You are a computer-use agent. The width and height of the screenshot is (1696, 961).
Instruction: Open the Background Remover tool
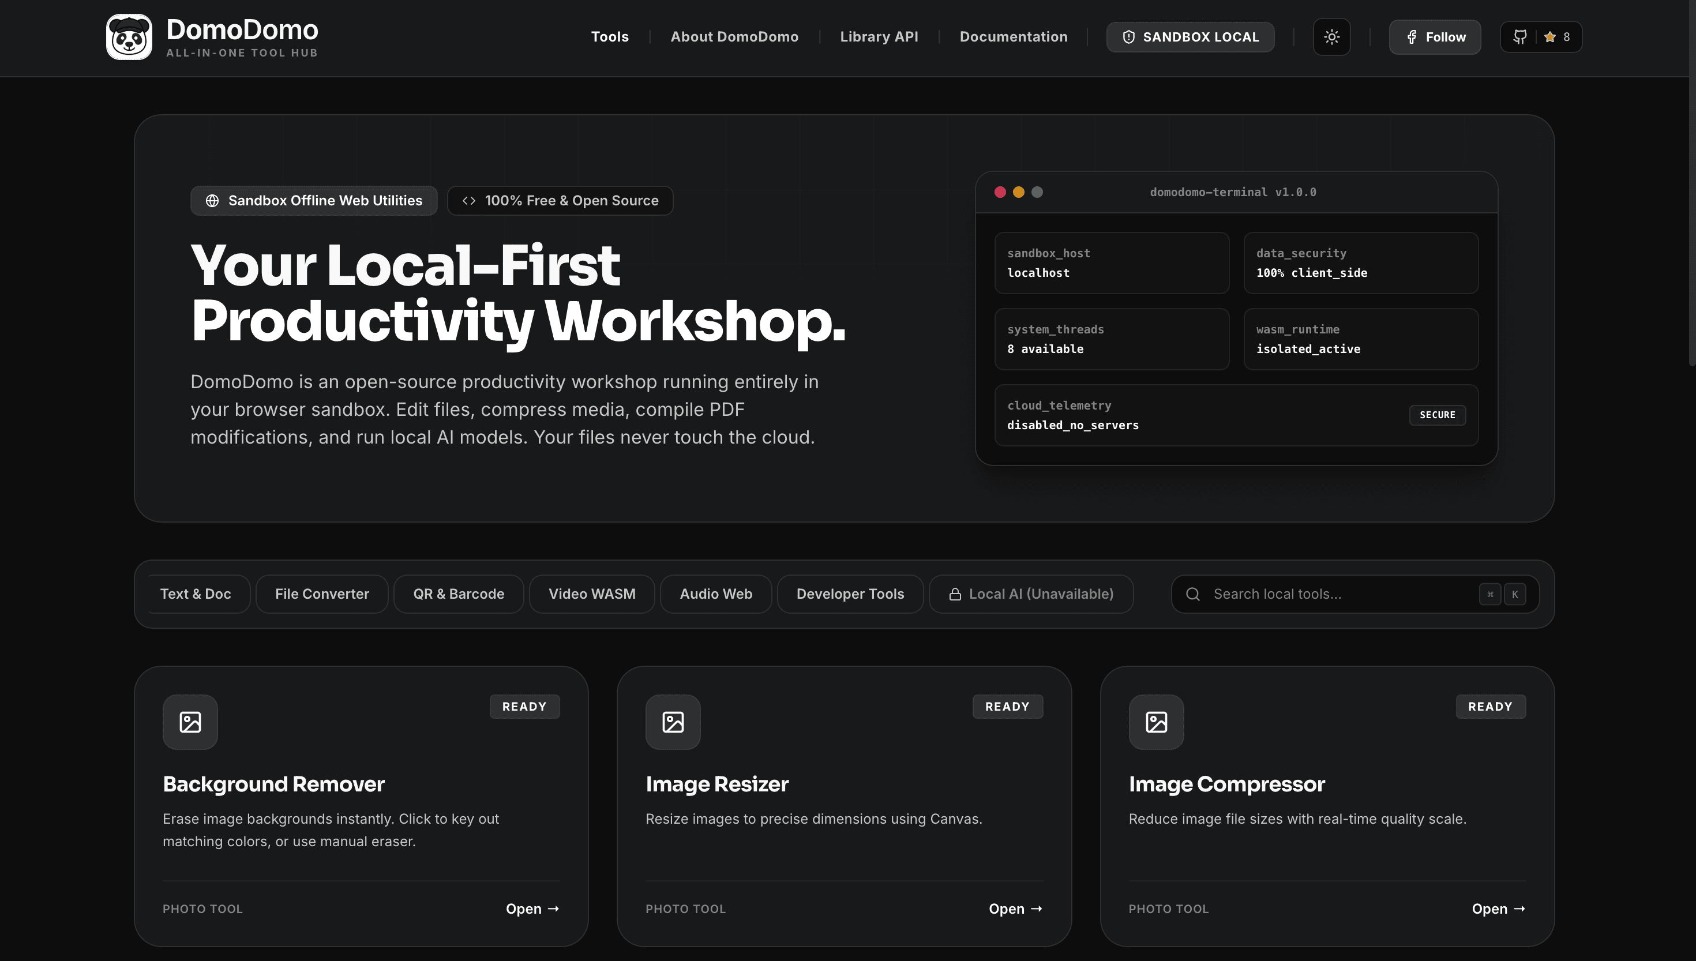[x=532, y=909]
